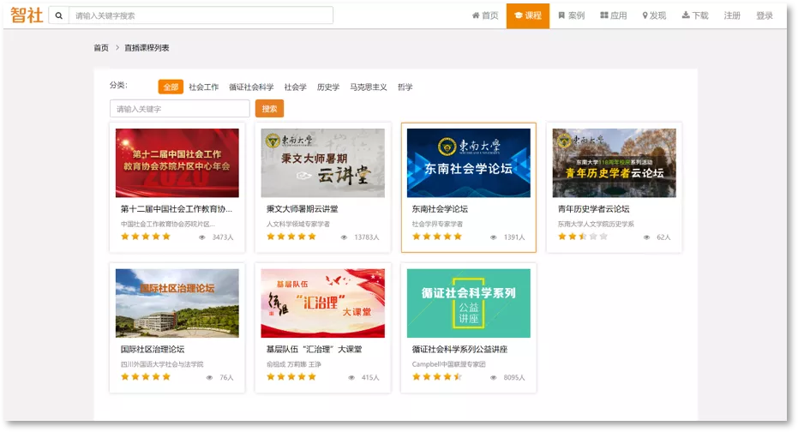The height and width of the screenshot is (432, 798).
Task: Click course title 循证社会科学系列公益讲座
Action: coord(459,350)
